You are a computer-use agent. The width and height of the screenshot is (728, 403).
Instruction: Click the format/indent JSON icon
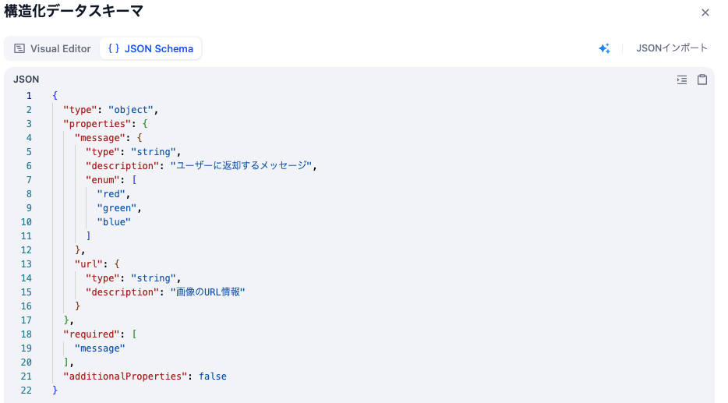pyautogui.click(x=681, y=80)
